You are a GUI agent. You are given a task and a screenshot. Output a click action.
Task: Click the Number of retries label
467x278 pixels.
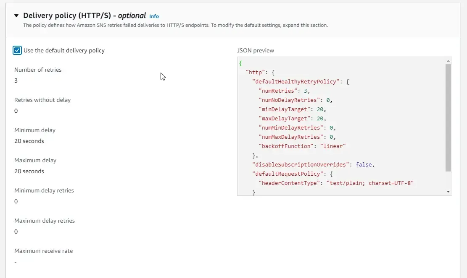pos(38,70)
